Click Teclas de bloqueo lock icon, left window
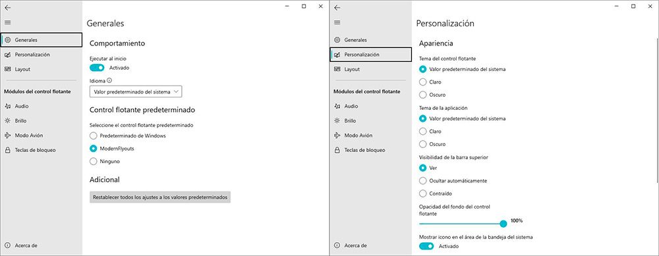 click(7, 150)
